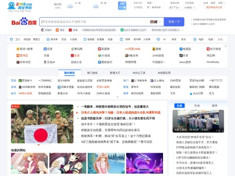Open 传奇专区 site link
This screenshot has width=235, height=176.
point(23,62)
